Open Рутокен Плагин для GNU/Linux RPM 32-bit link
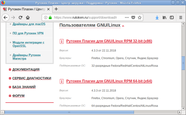The height and width of the screenshot is (115, 186). pyautogui.click(x=109, y=41)
